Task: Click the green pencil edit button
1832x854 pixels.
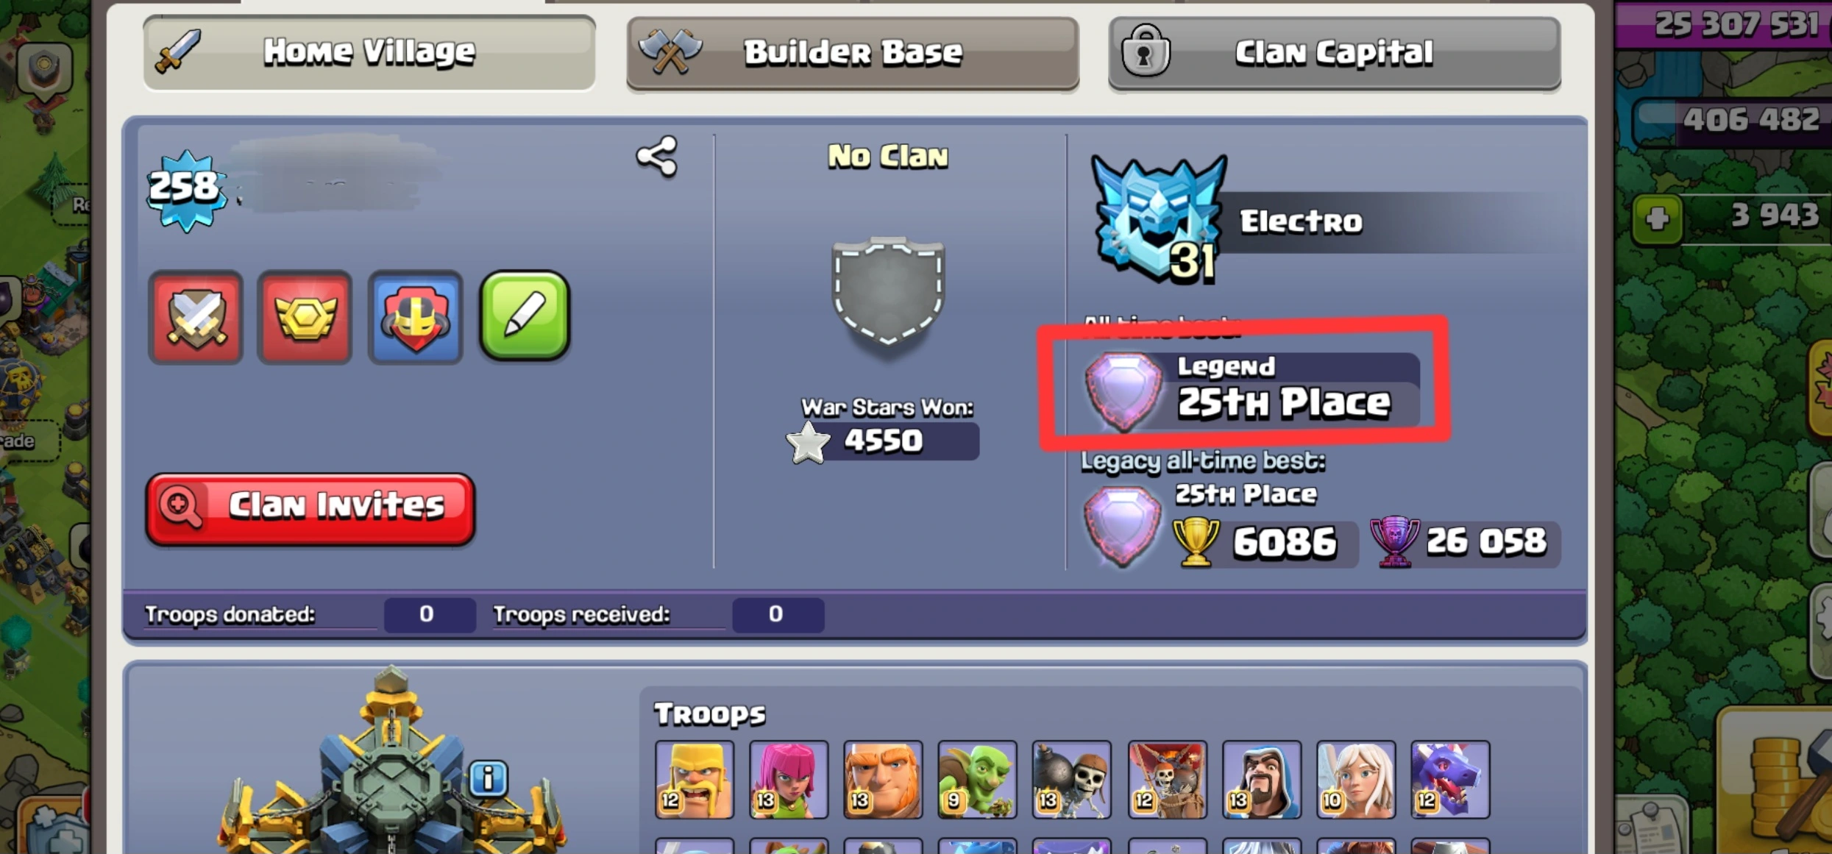Action: (525, 316)
